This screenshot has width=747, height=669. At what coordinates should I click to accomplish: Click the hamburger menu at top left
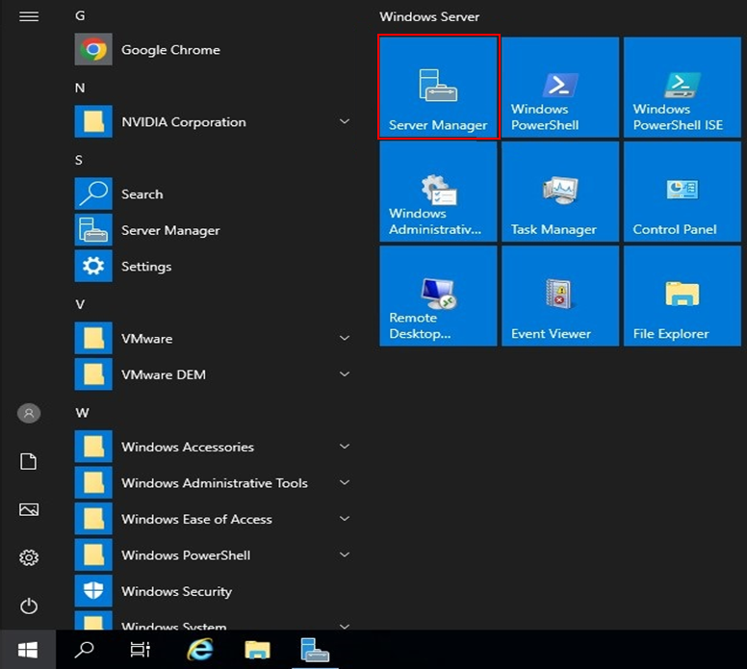(x=29, y=16)
